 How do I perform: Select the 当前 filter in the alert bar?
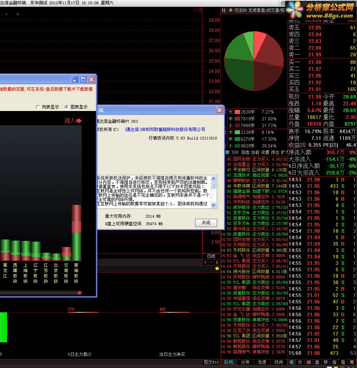coord(255,152)
